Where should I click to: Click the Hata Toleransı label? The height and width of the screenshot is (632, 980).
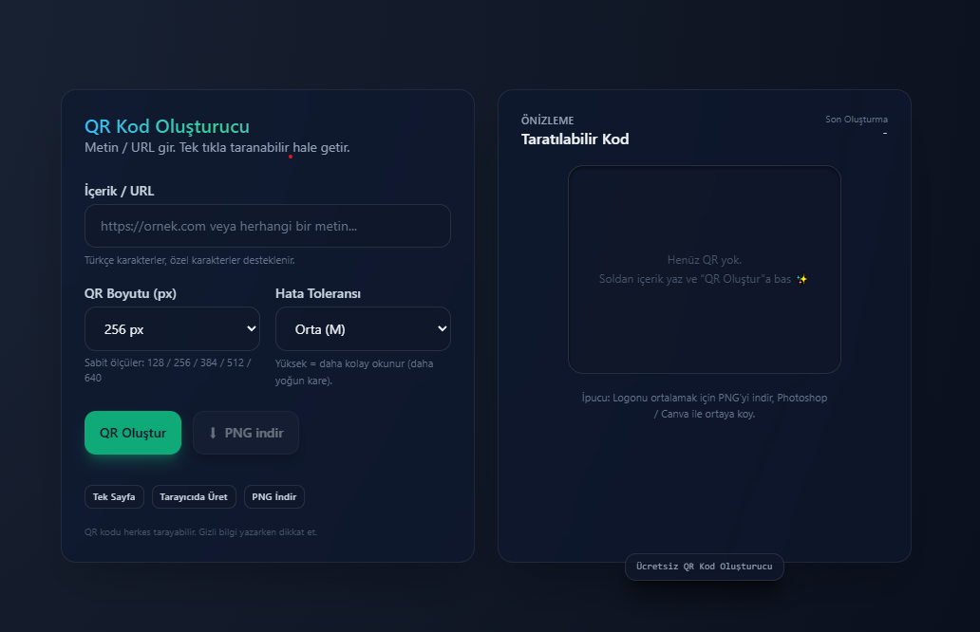(318, 293)
